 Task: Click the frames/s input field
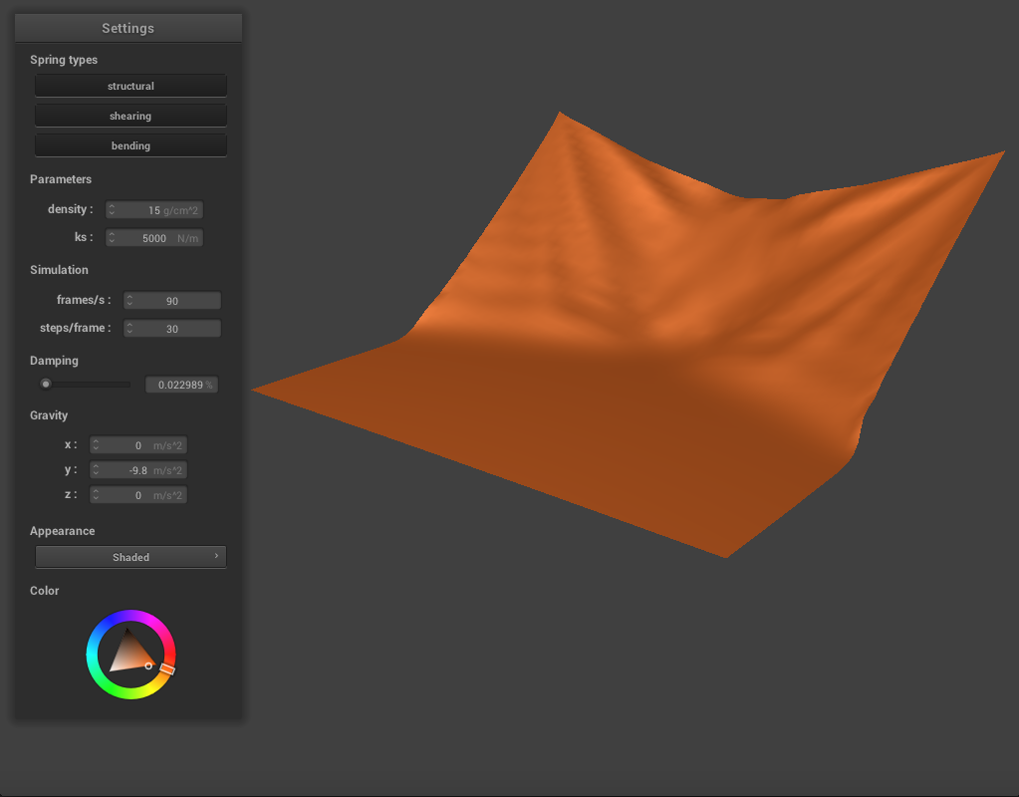[x=177, y=301]
